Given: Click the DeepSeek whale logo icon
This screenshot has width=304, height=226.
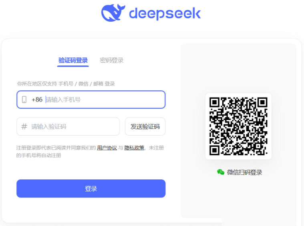Looking at the screenshot, I should [x=113, y=12].
